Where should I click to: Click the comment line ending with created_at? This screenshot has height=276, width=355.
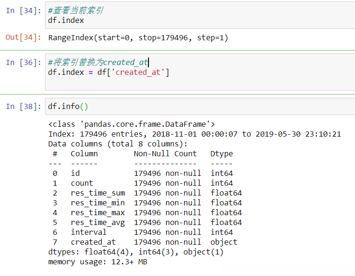(98, 62)
